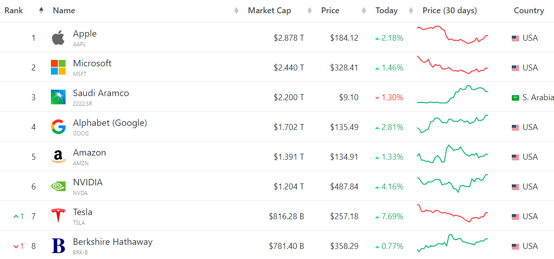Open the Apple company name link

click(85, 33)
